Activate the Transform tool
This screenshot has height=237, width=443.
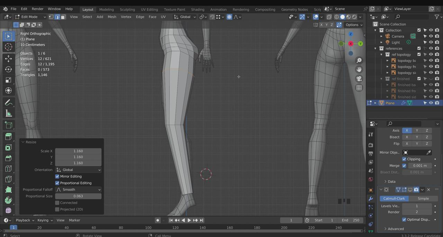(9, 90)
